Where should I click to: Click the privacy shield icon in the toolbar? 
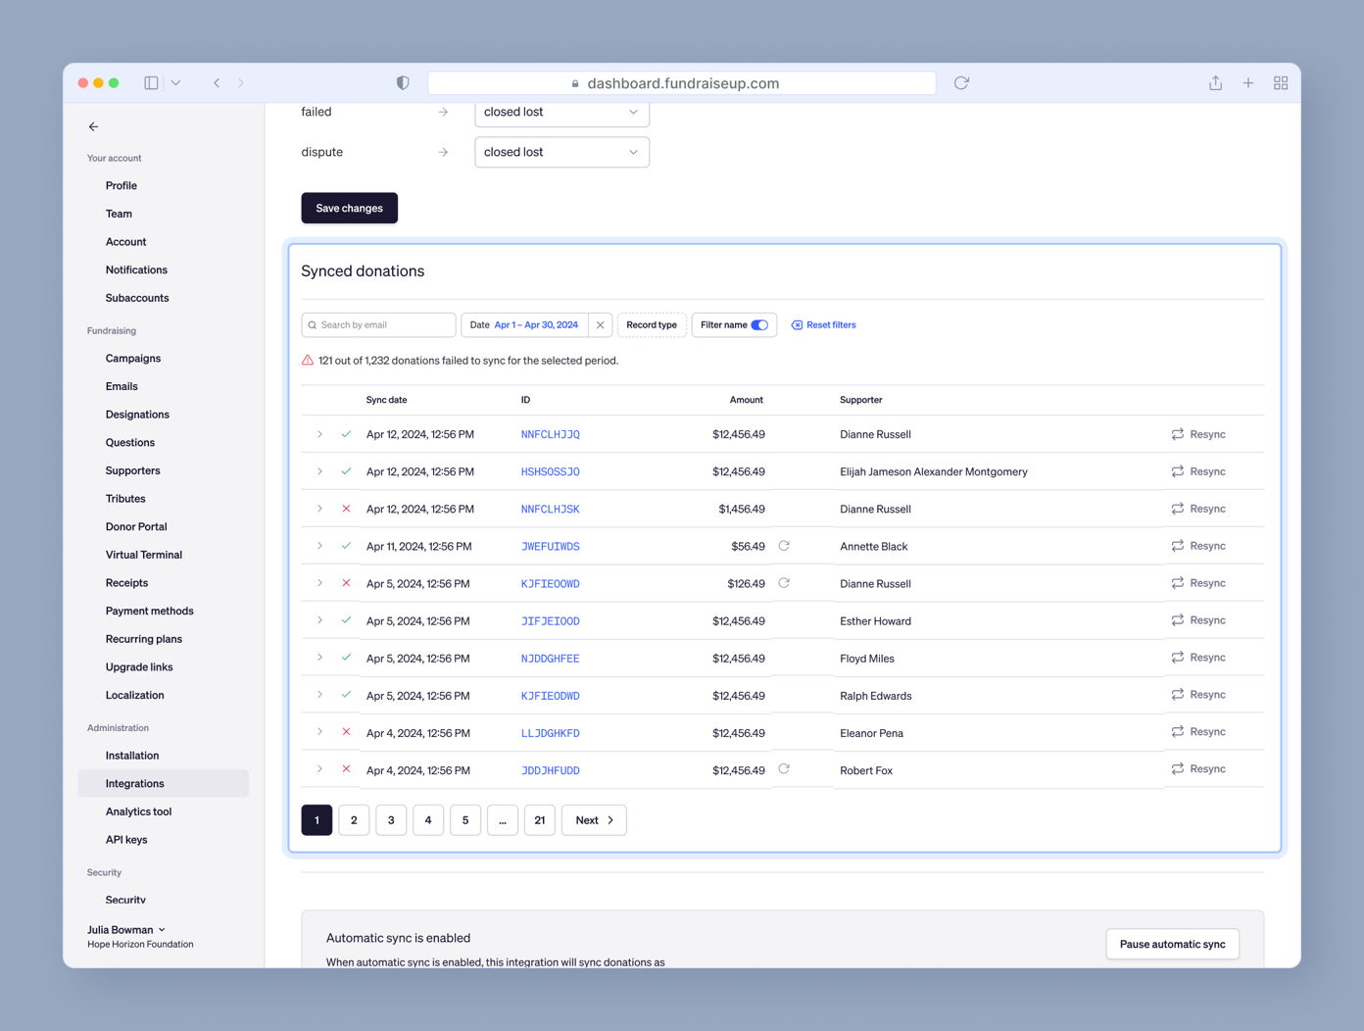pyautogui.click(x=403, y=83)
